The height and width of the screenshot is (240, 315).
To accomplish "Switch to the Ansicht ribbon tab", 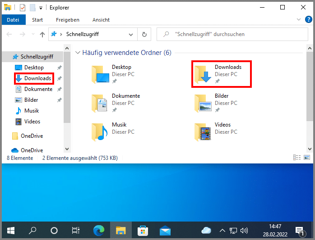I will click(101, 20).
